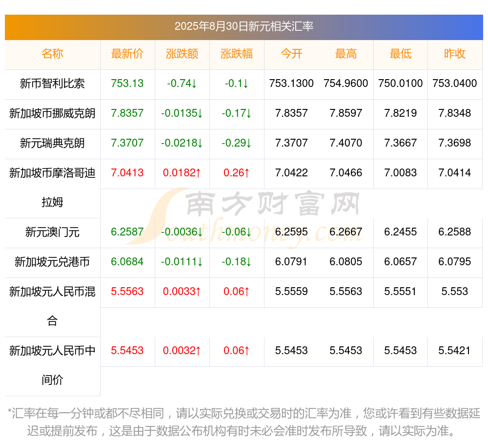The image size is (488, 446).
Task: Click latest price 7.8357 in green
Action: tap(127, 113)
